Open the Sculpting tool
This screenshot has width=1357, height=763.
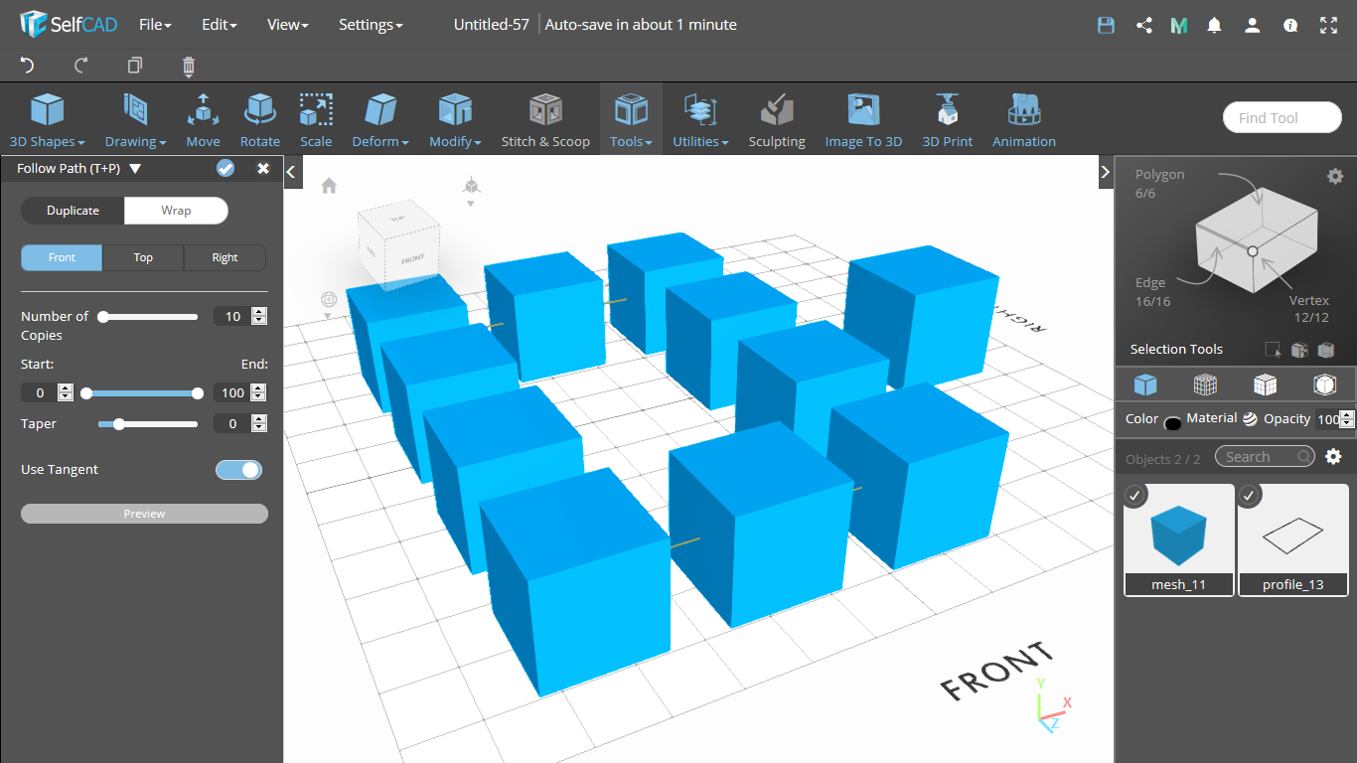[777, 120]
